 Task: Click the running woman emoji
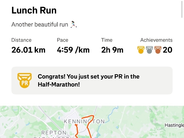74,25
